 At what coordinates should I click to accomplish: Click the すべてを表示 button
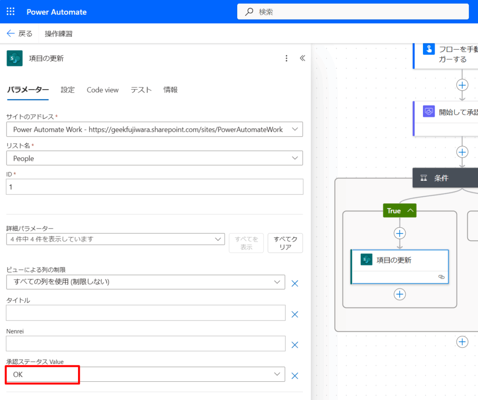point(246,243)
